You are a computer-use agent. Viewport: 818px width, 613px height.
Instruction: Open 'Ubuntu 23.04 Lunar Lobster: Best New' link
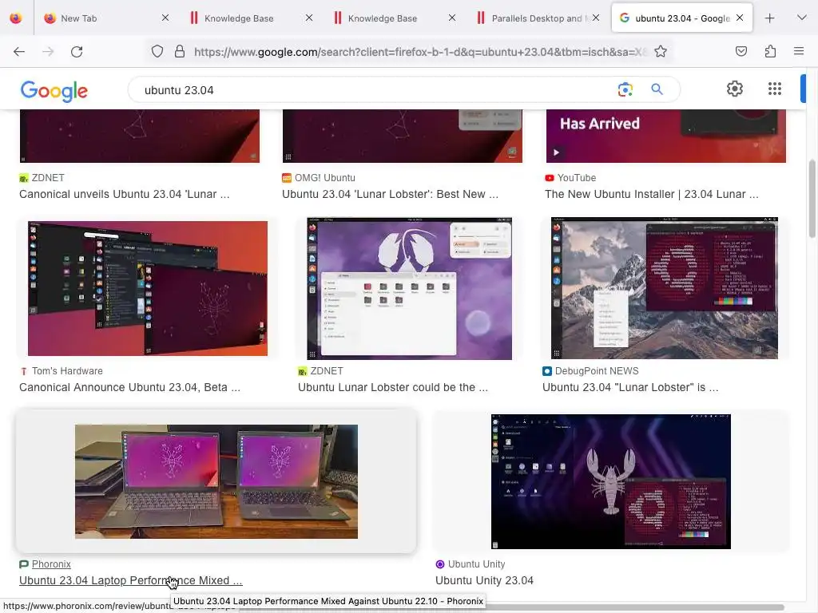[390, 195]
